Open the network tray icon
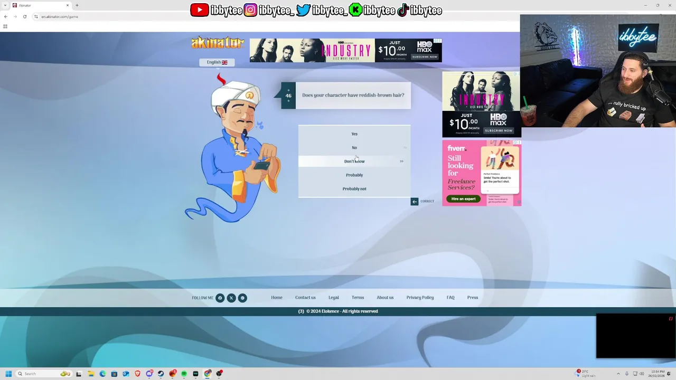Image resolution: width=676 pixels, height=380 pixels. click(635, 374)
